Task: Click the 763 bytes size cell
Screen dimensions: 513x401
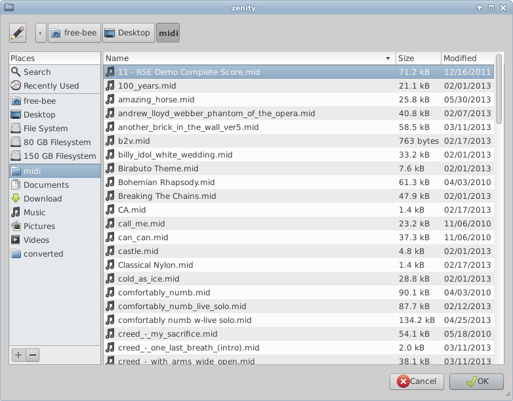Action: [x=419, y=140]
